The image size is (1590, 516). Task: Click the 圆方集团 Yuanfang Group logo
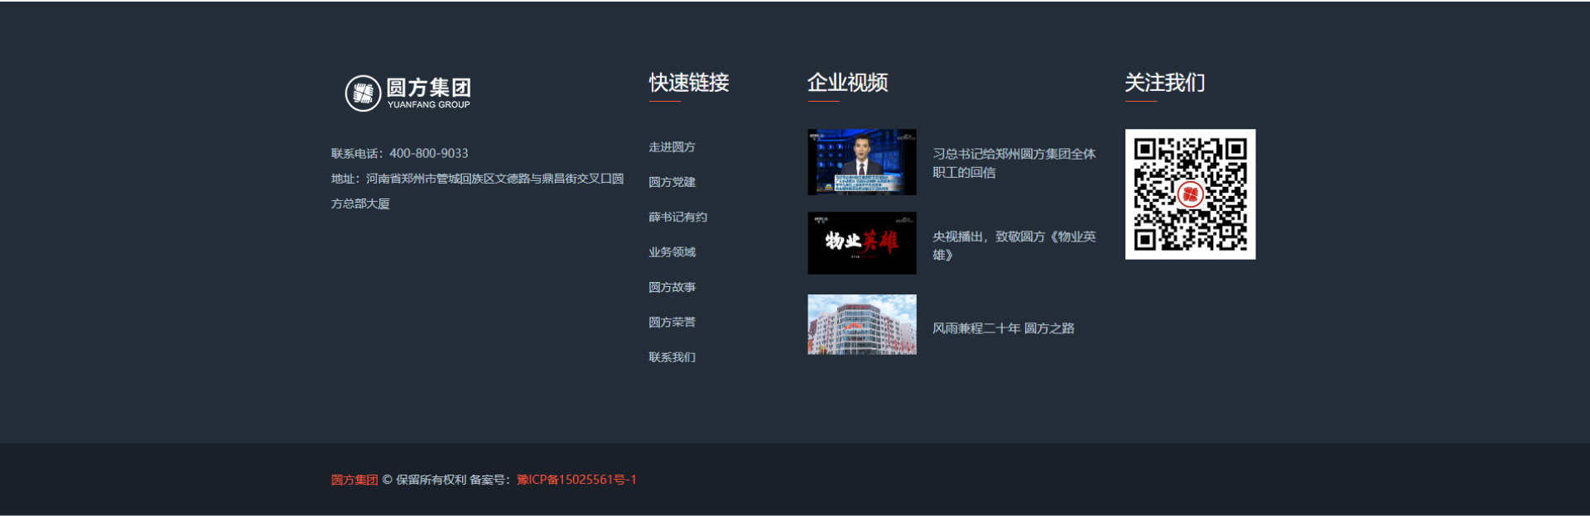pyautogui.click(x=407, y=93)
